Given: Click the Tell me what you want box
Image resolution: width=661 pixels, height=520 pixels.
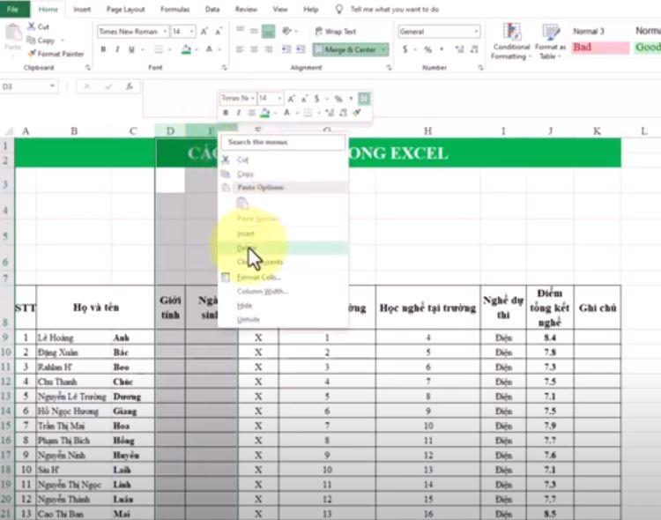Looking at the screenshot, I should pos(395,10).
